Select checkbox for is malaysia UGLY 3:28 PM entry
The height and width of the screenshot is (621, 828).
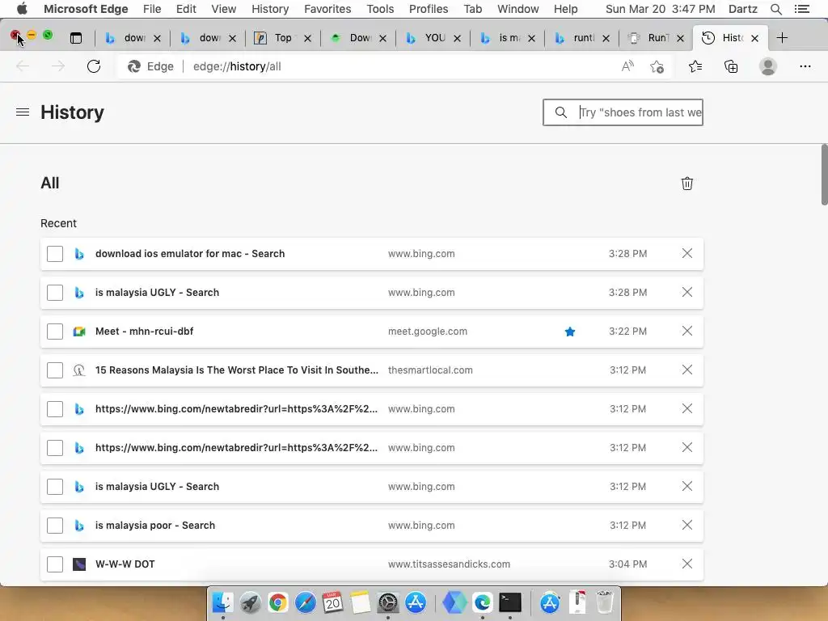click(55, 293)
